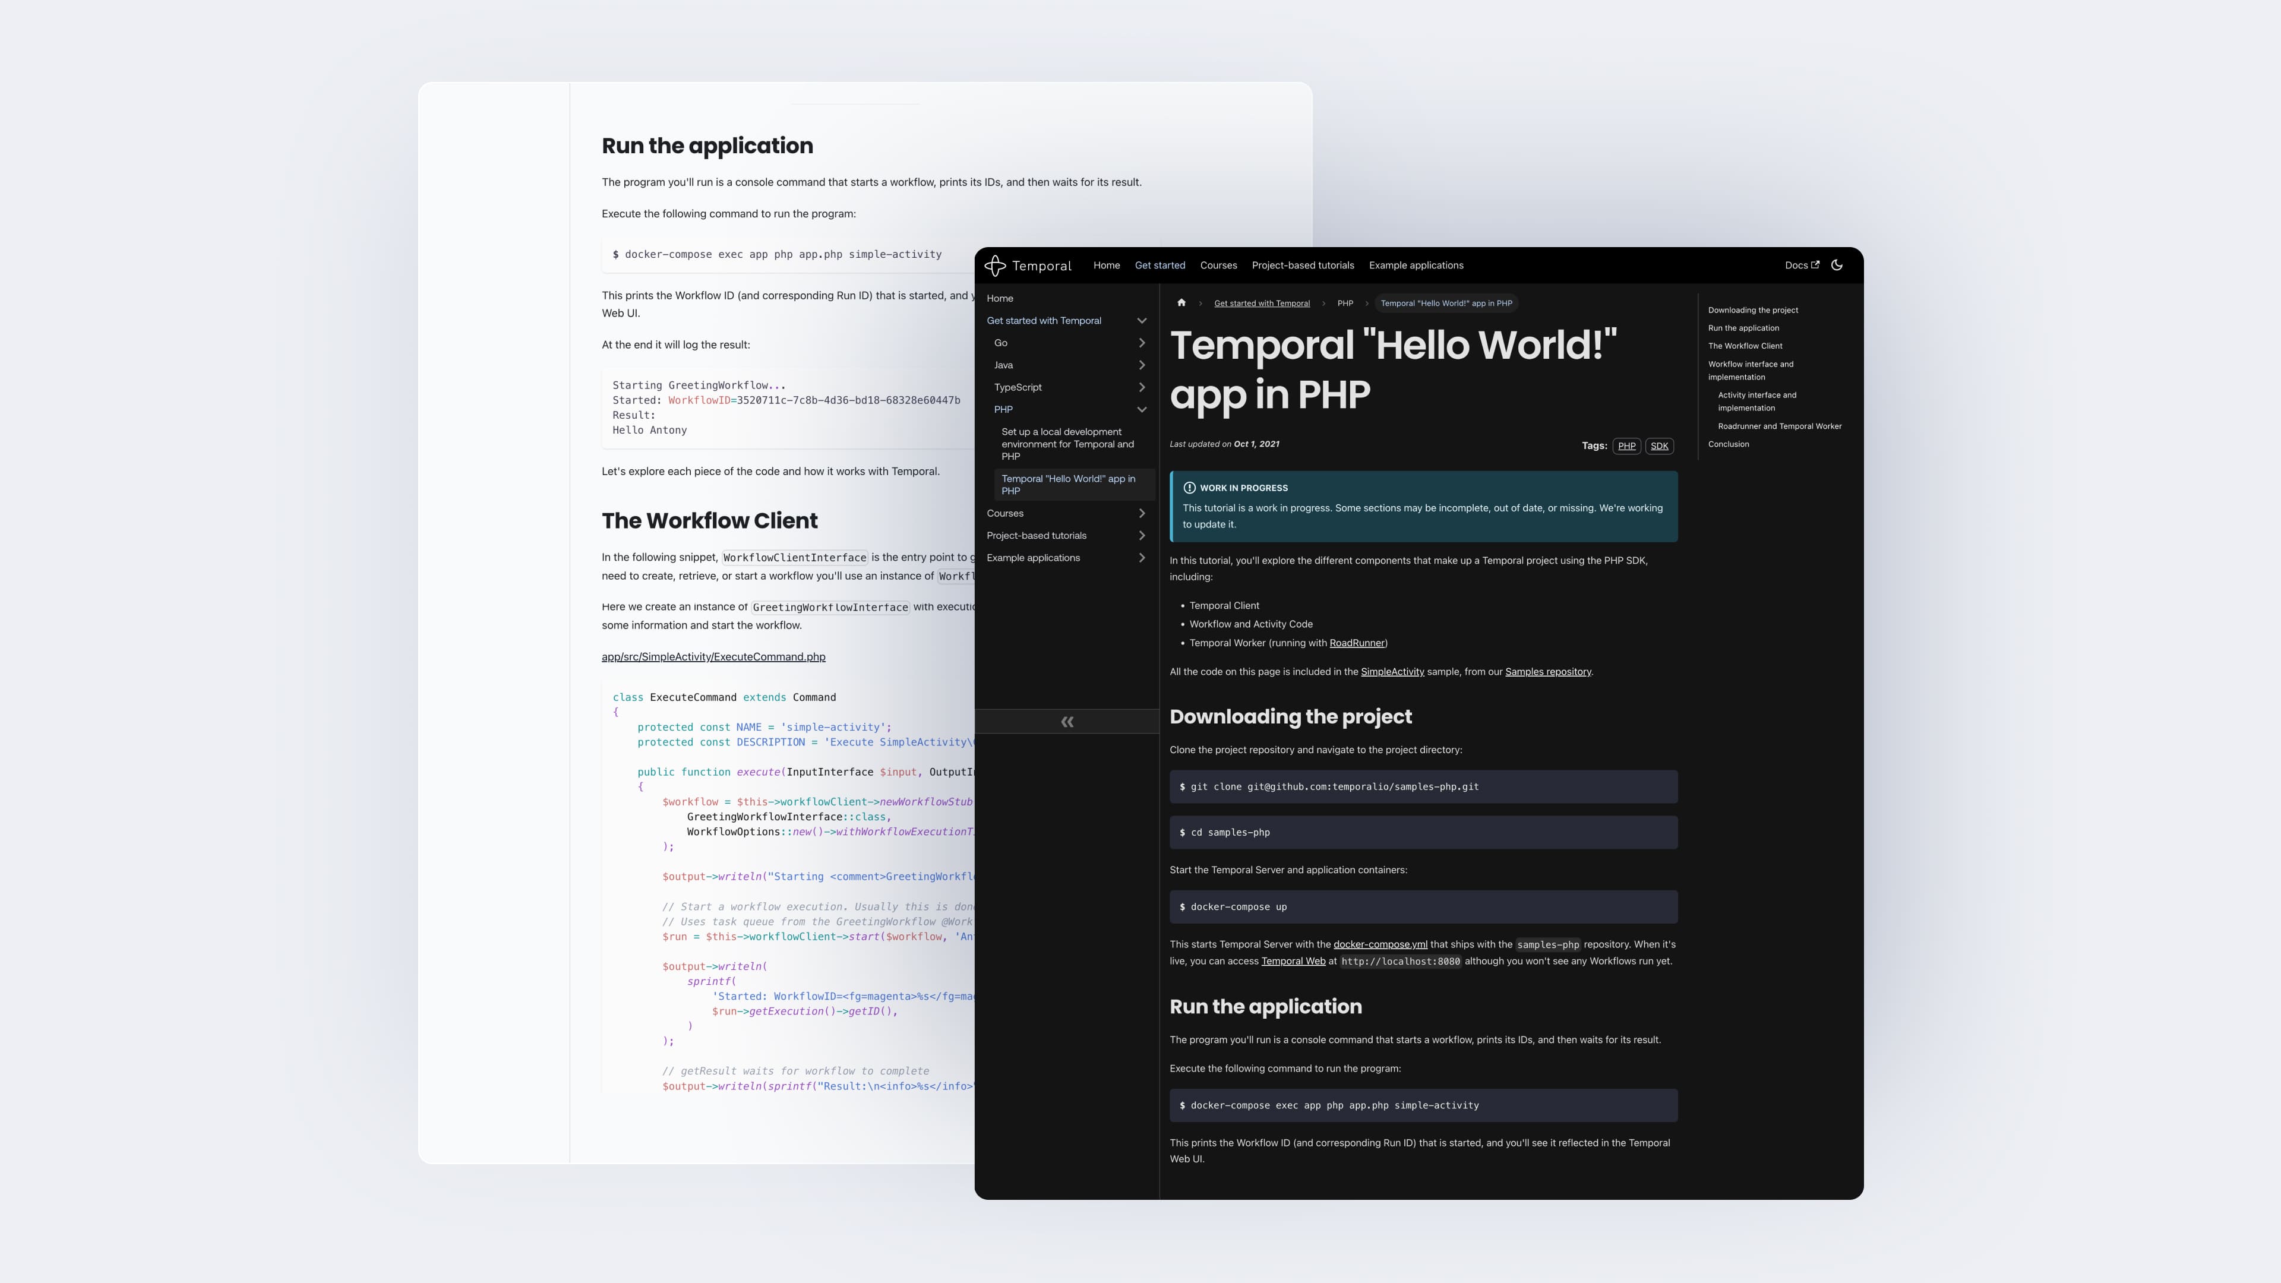Select 'Set up a local development environment' sidebar item

coord(1067,444)
